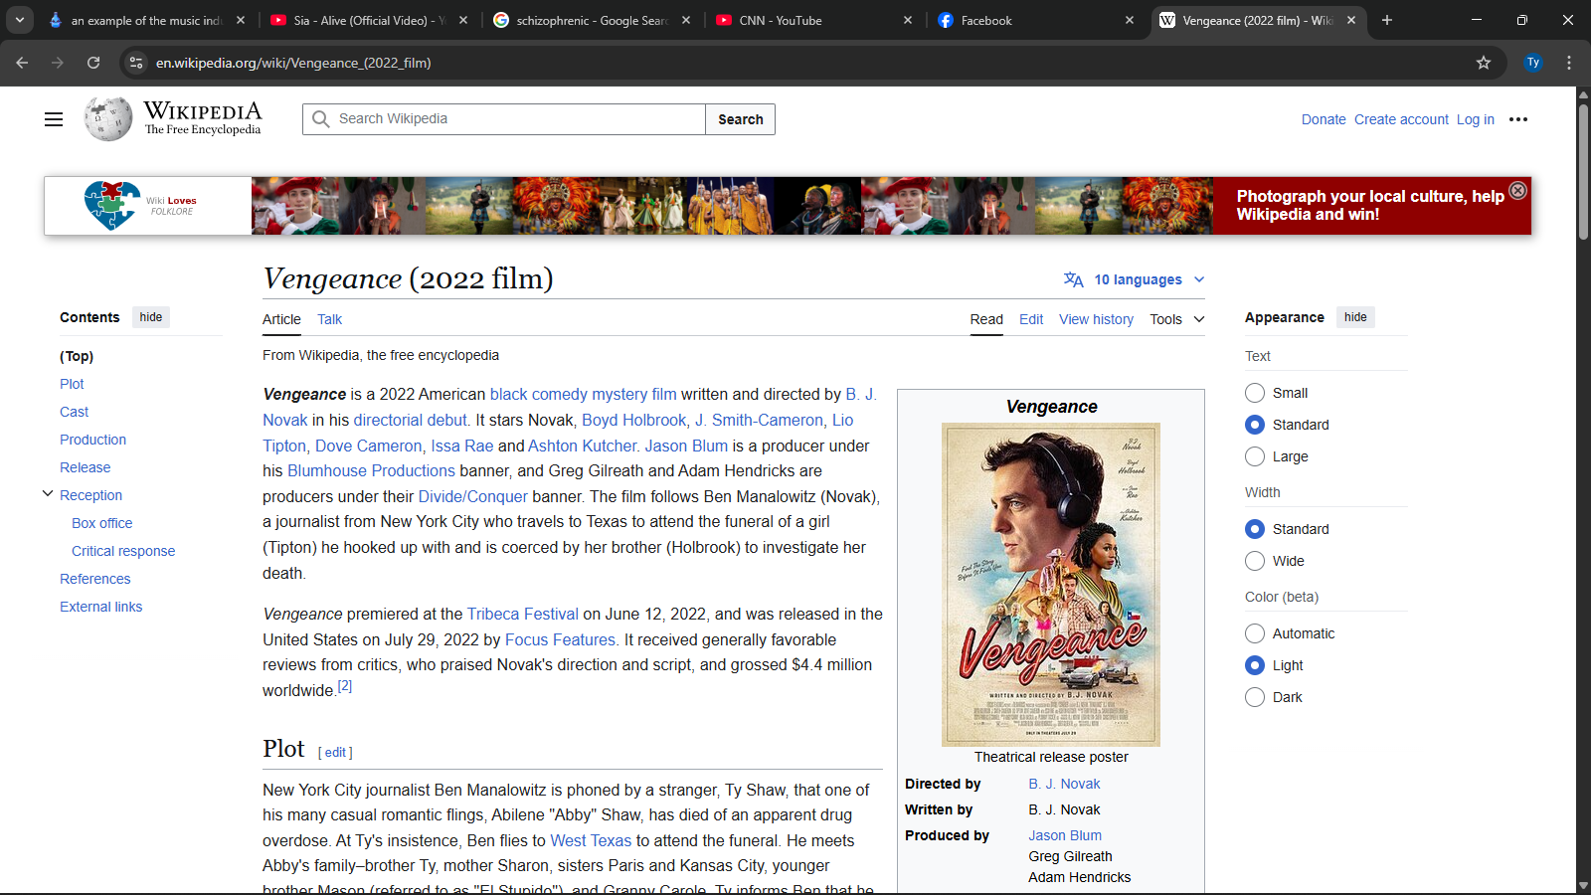1591x895 pixels.
Task: Open the personal tools three-dot menu
Action: tap(1518, 119)
